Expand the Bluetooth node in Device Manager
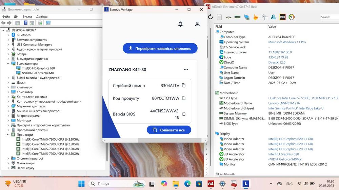339x190 pixels. pyautogui.click(x=8, y=35)
